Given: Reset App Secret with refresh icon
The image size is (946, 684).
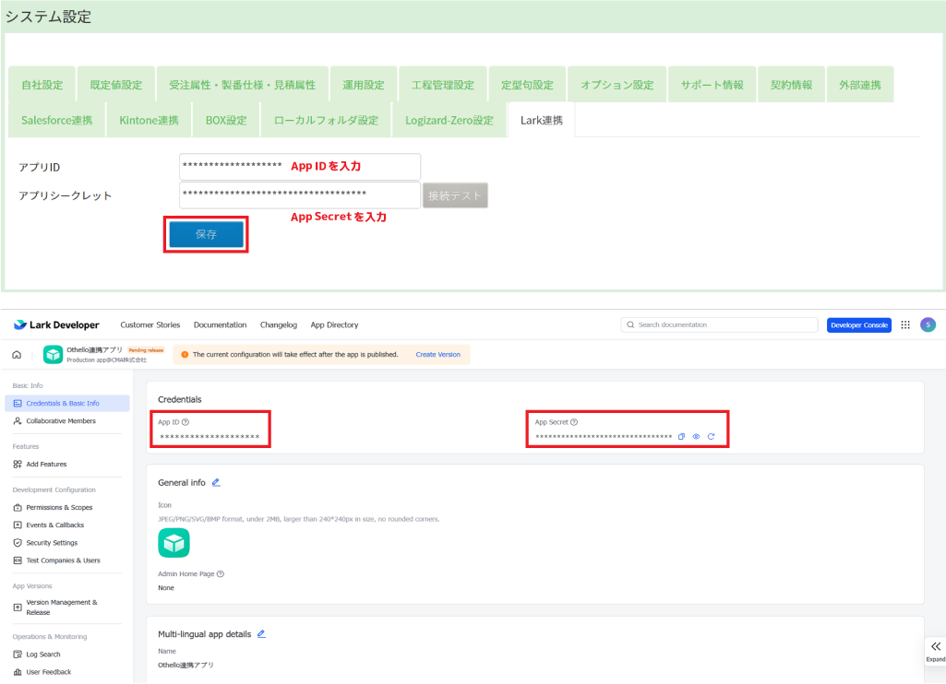Looking at the screenshot, I should coord(712,436).
